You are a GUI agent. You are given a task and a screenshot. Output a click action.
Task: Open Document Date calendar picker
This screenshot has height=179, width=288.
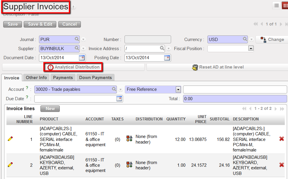click(x=82, y=58)
